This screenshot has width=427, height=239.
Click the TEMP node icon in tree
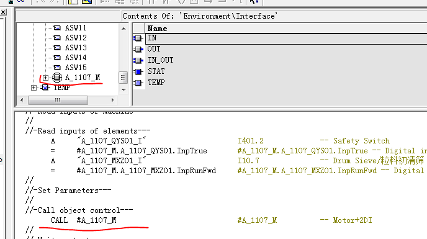45,88
